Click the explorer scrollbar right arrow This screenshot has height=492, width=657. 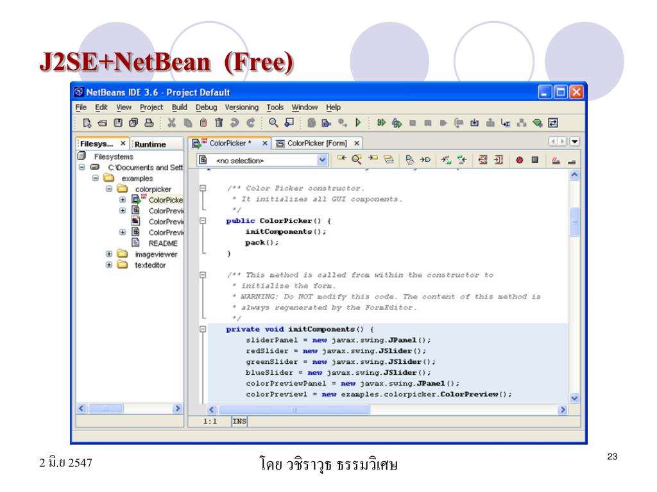tap(178, 408)
